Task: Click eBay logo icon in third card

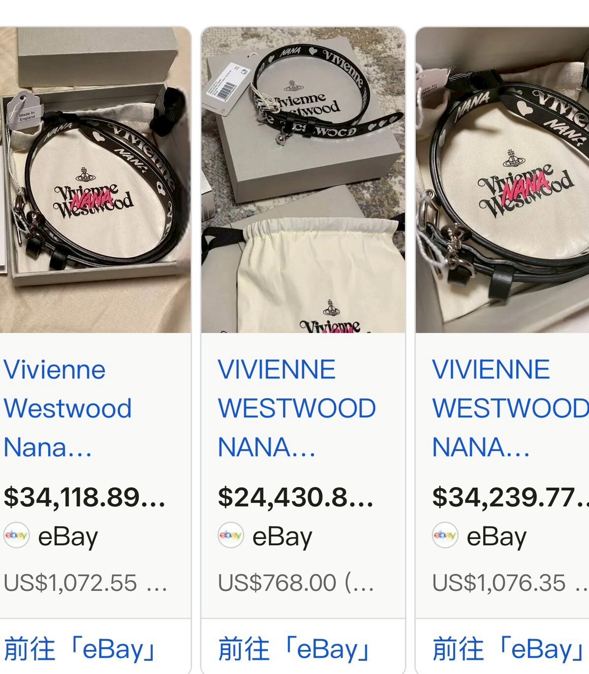Action: [445, 536]
